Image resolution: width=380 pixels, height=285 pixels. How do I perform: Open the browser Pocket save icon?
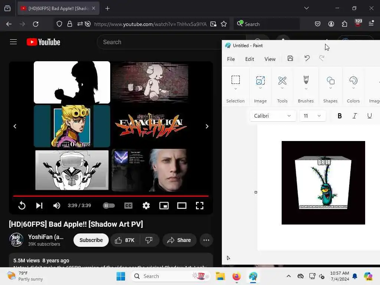point(318,24)
